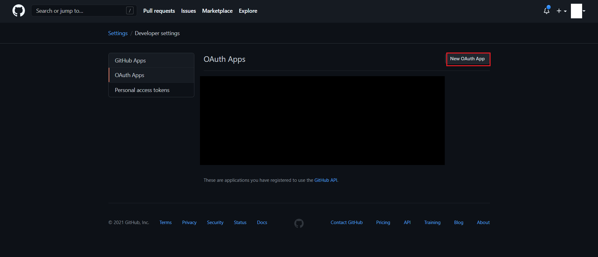The height and width of the screenshot is (257, 598).
Task: Open the notifications bell icon
Action: pos(547,11)
